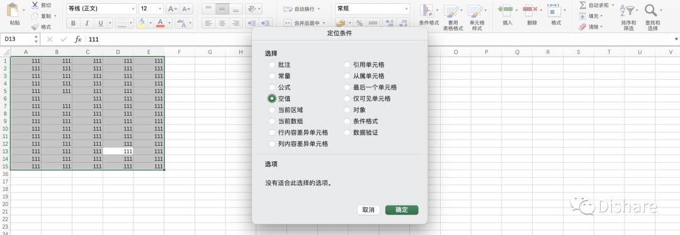680x235 pixels.
Task: Apply middle vertical alignment
Action: tap(222, 9)
